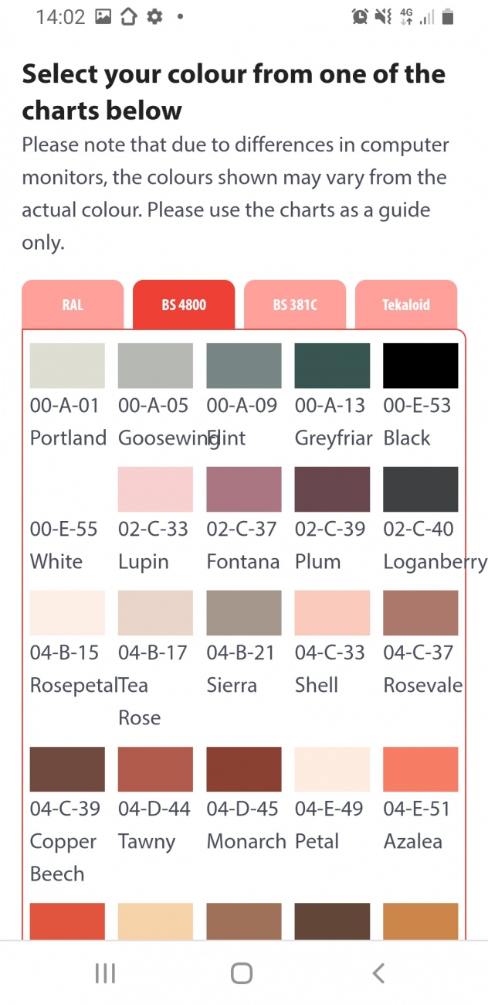Switch to the BS 381C tab

[x=295, y=305]
